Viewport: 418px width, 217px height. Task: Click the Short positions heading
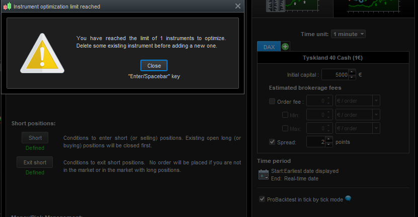click(34, 123)
